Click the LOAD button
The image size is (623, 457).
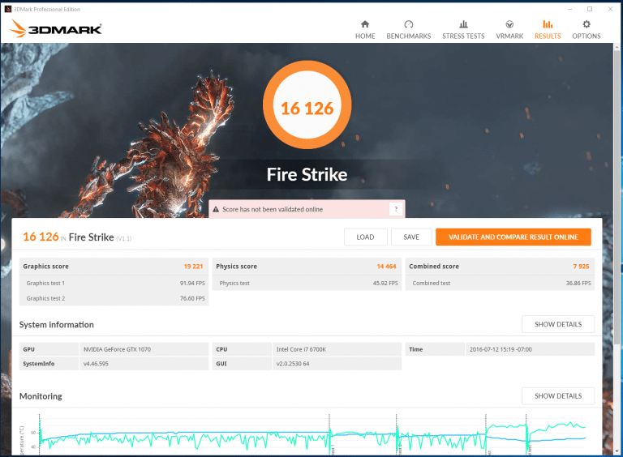365,237
